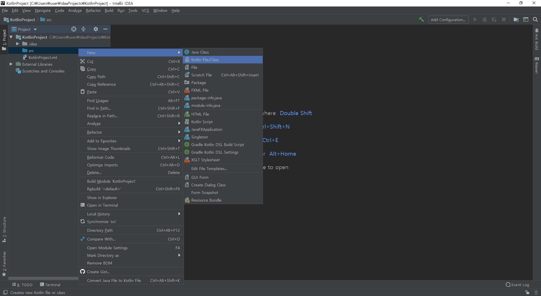Open the Navigate menu
Screen dimensions: 541x296
pos(43,10)
